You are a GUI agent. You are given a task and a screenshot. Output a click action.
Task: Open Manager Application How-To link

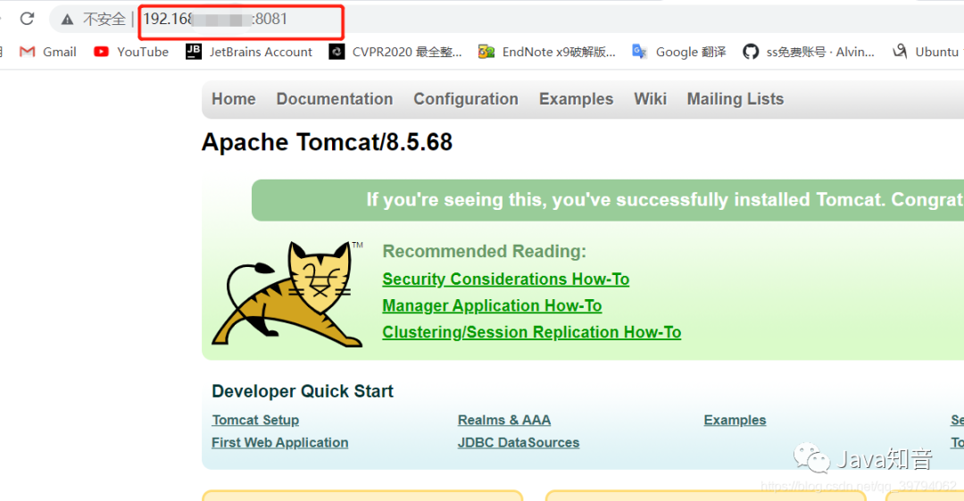point(492,305)
